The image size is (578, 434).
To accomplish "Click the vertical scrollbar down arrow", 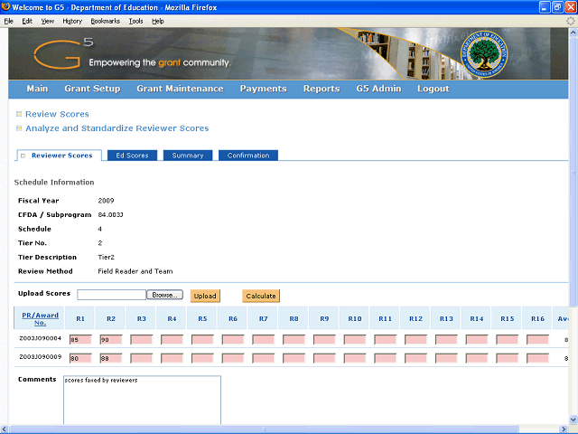I will [573, 420].
